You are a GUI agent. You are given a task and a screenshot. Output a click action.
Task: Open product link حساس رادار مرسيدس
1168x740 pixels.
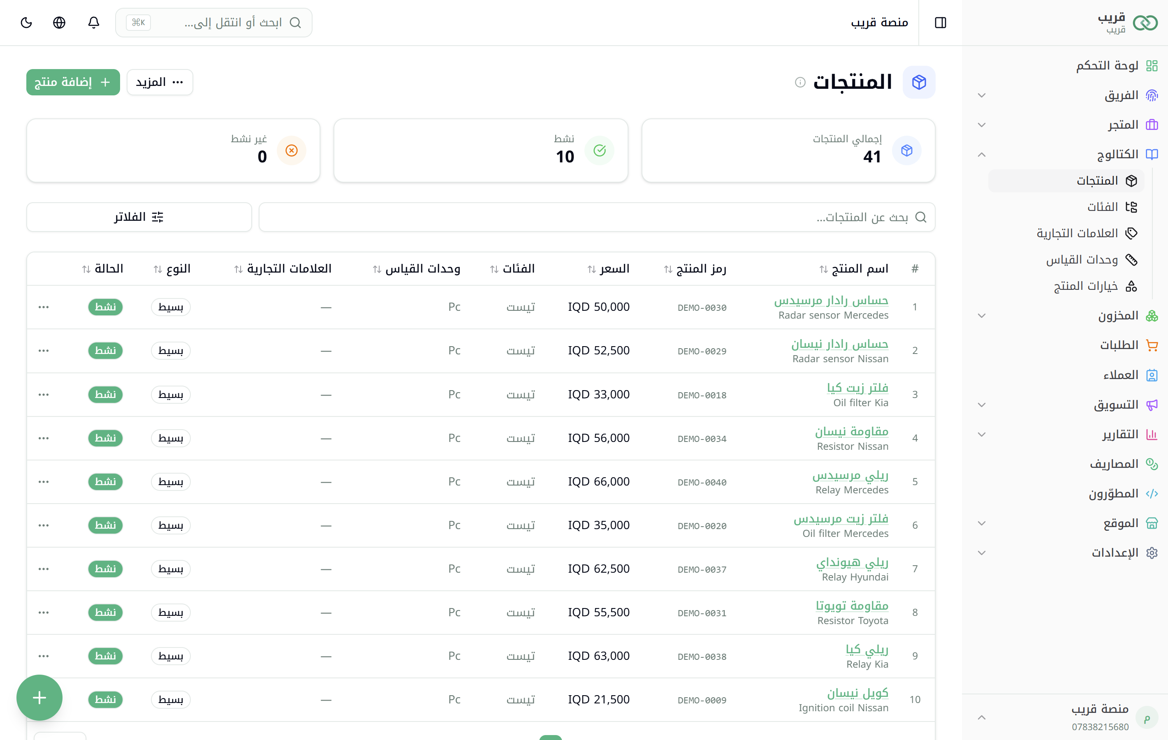coord(831,301)
